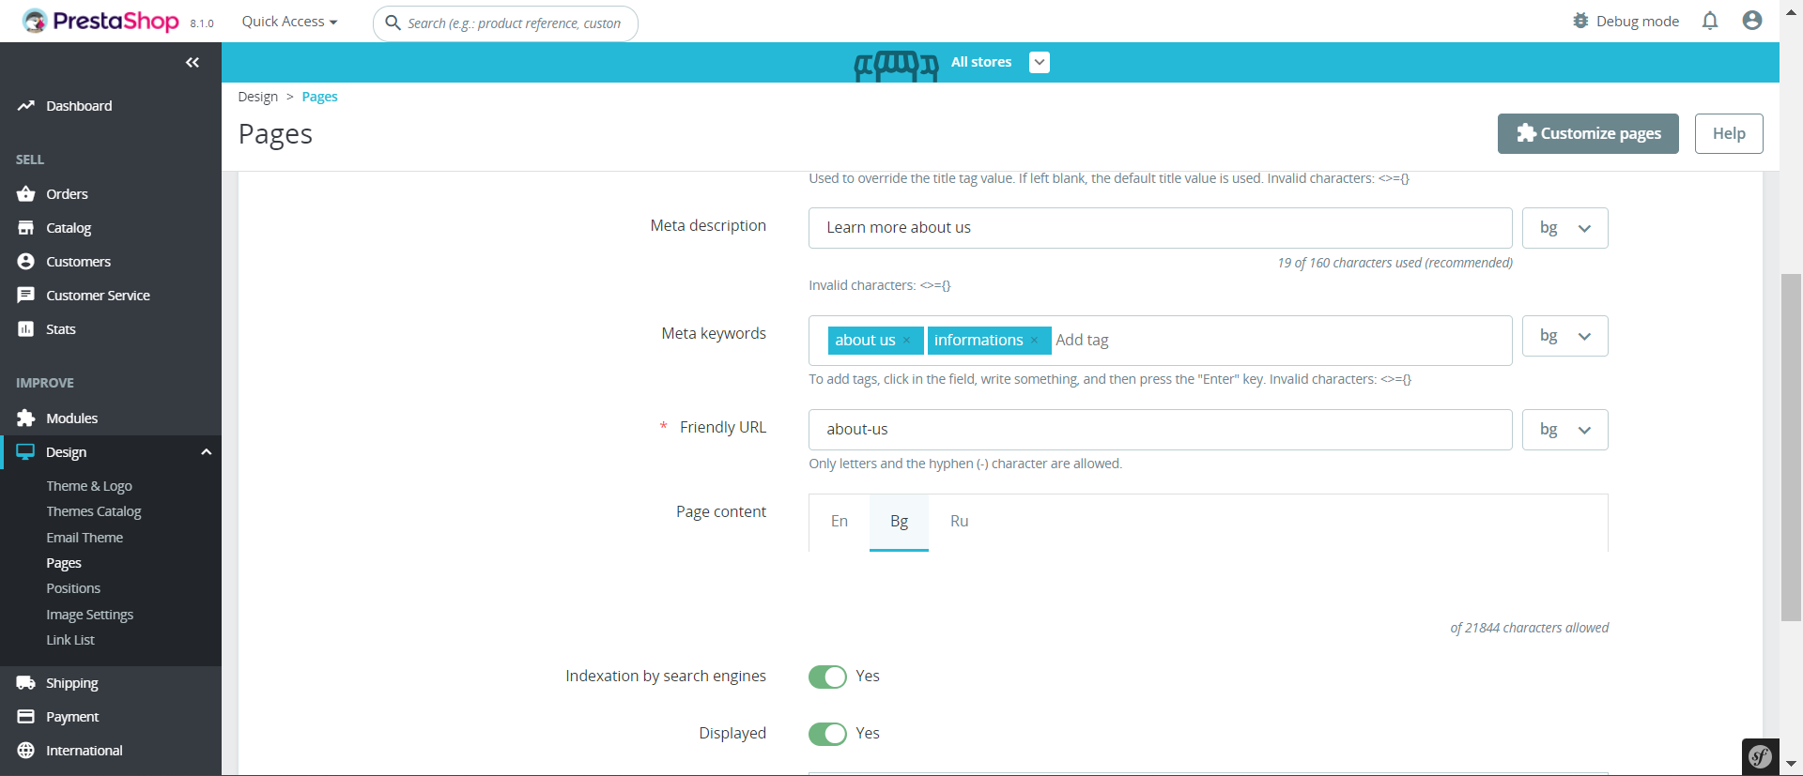Follow the Pages breadcrumb link
The image size is (1803, 776).
point(319,97)
